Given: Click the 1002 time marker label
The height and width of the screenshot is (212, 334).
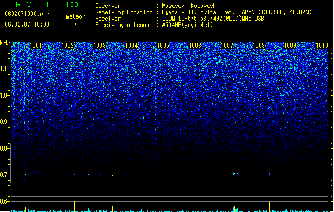Looking at the screenshot, I should point(67,46).
